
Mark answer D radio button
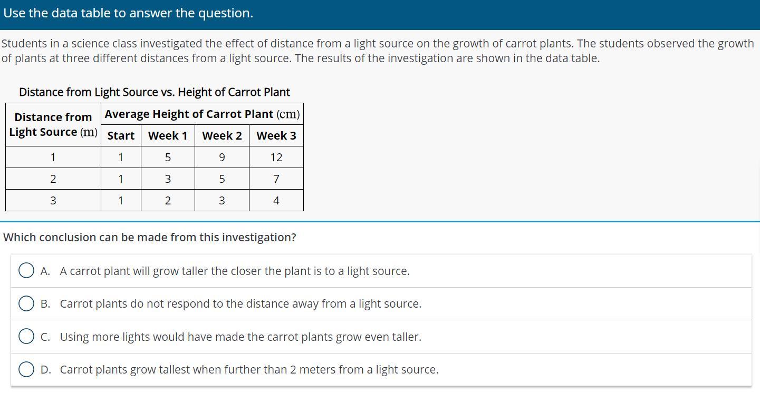coord(26,370)
